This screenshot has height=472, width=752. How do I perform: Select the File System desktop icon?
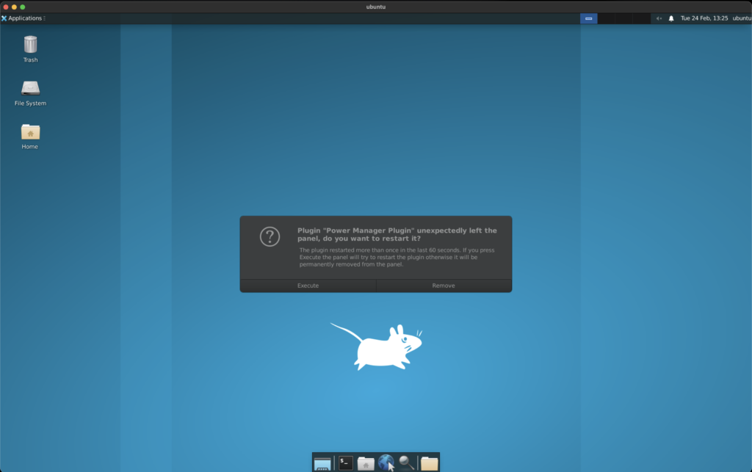[30, 89]
